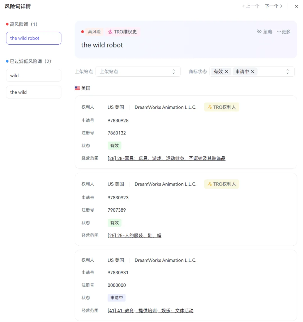Click TRO权利人 badge for application 97830928
303x322 pixels.
coord(222,107)
